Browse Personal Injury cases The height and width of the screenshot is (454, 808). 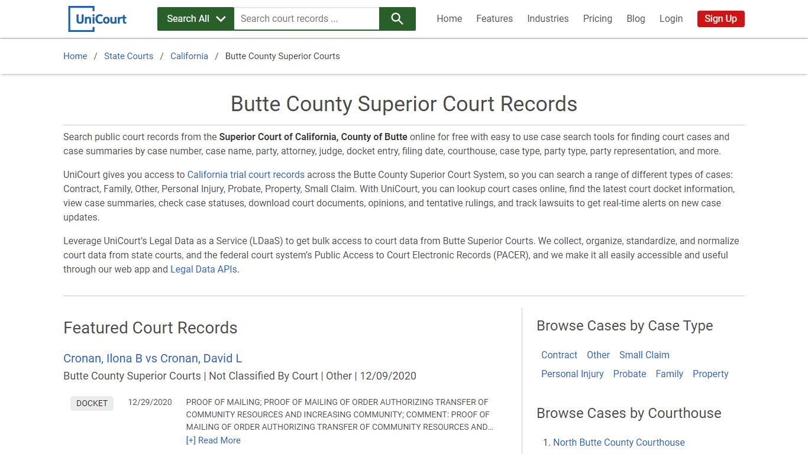click(572, 374)
